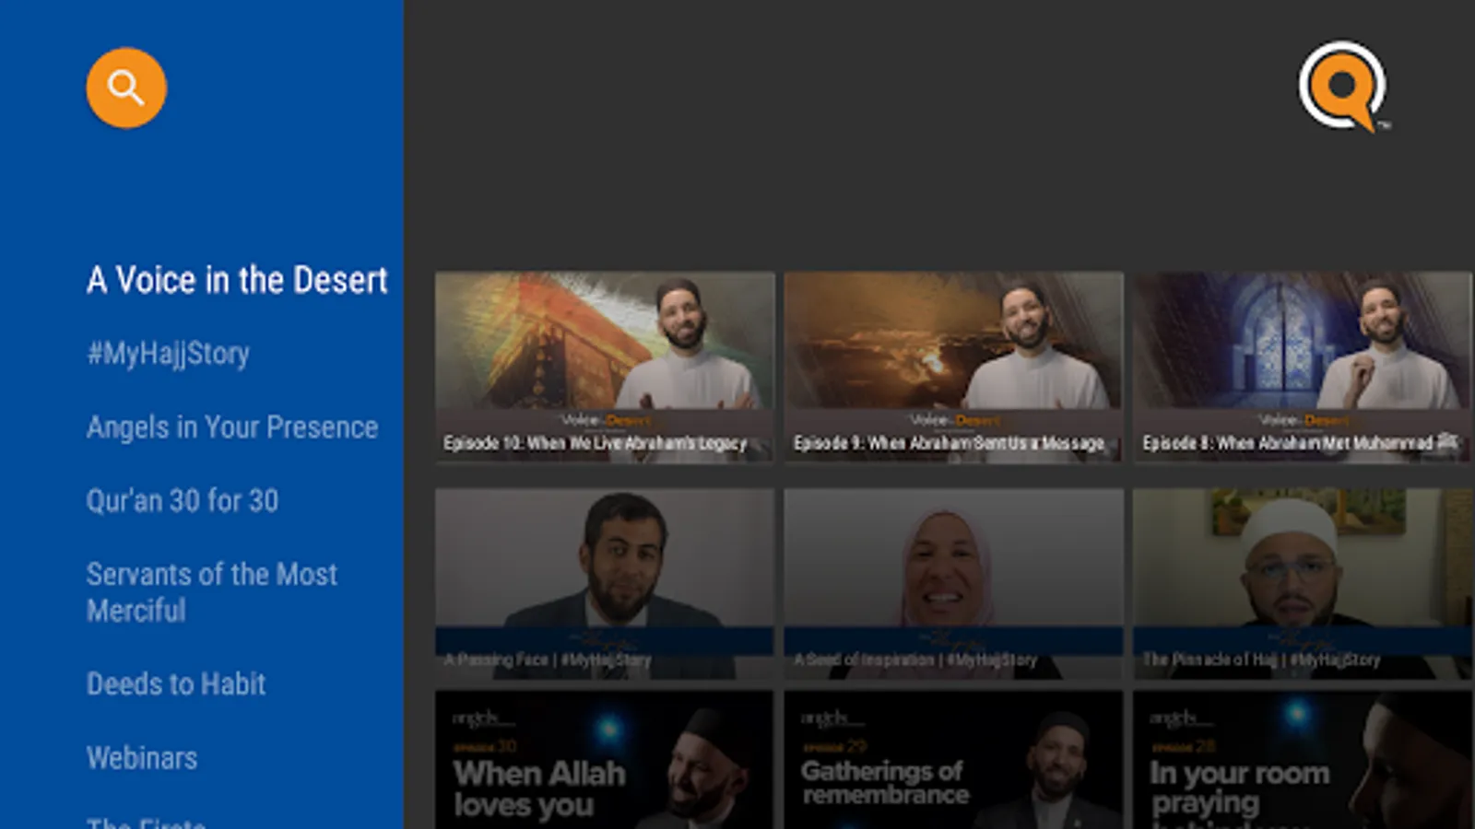
Task: Go to Qur'an 30 for 30
Action: point(183,501)
